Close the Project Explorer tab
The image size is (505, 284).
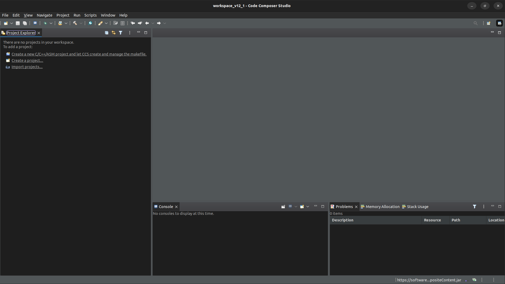tap(39, 33)
